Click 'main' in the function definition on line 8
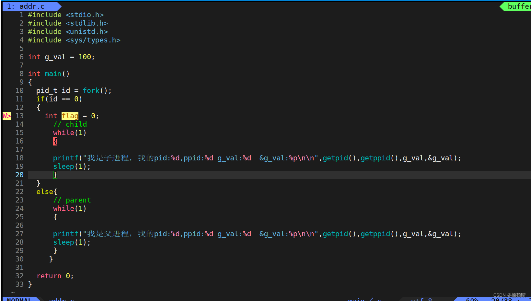 [53, 74]
